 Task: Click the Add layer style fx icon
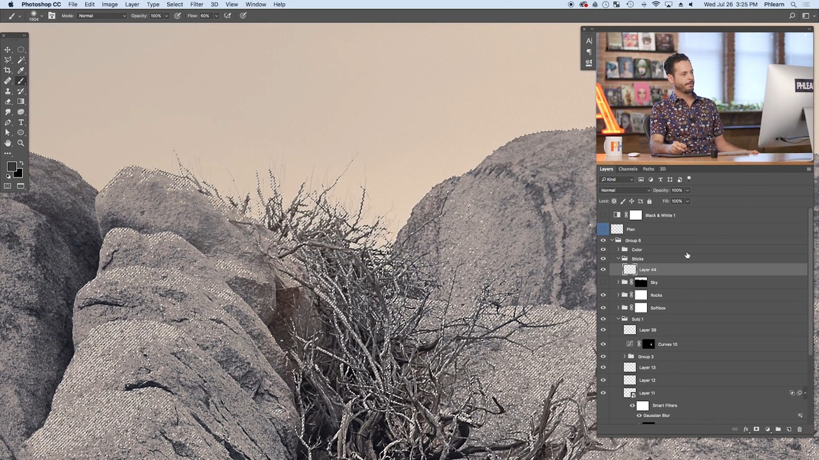(x=745, y=429)
